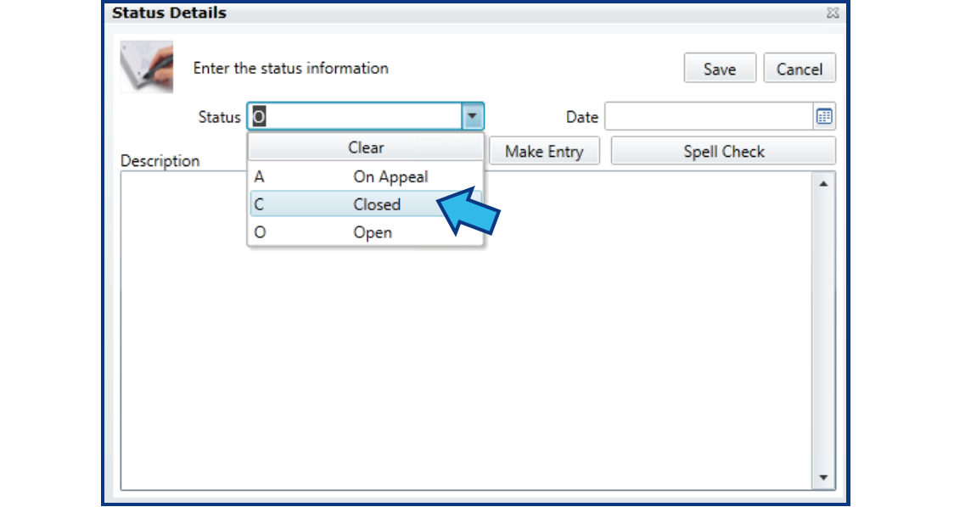Click the dialog close X icon
954x507 pixels.
(x=833, y=13)
